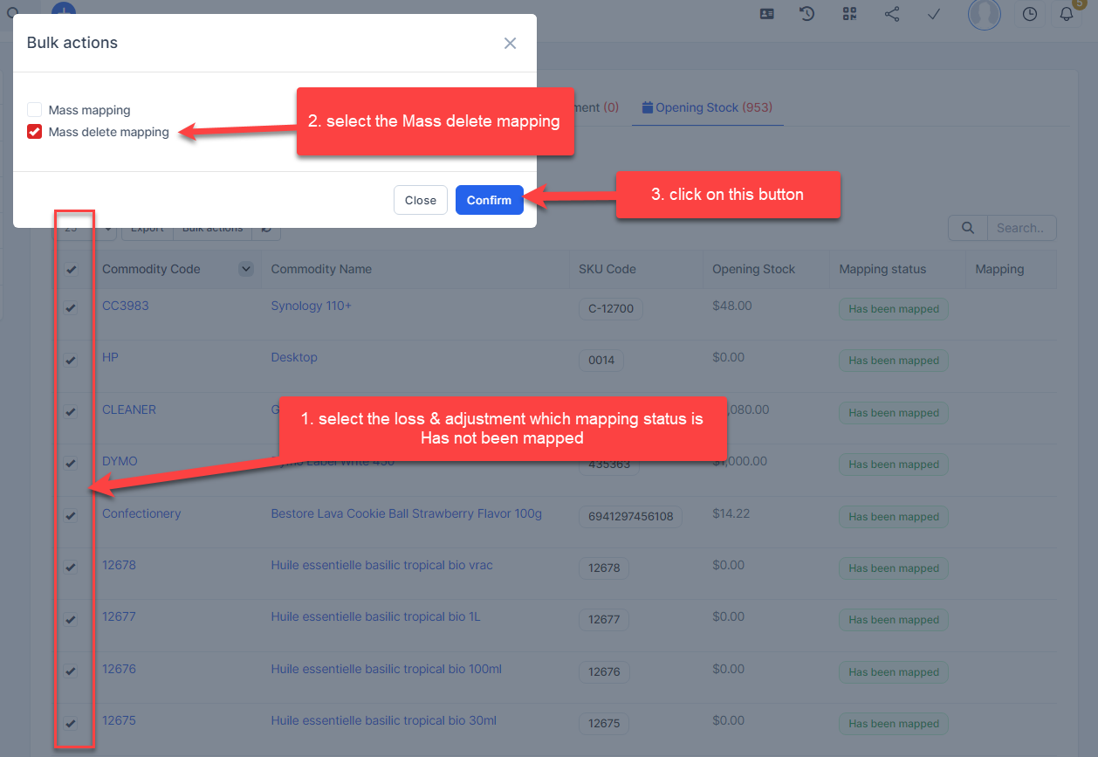
Task: Click the clock timer icon
Action: (1030, 14)
